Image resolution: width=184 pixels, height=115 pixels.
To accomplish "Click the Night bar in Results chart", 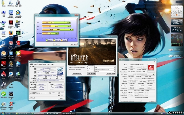I will point(56,26).
